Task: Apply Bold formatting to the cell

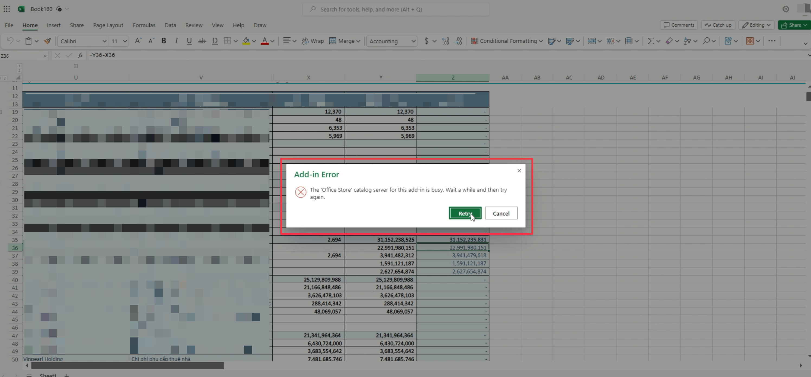Action: point(163,41)
